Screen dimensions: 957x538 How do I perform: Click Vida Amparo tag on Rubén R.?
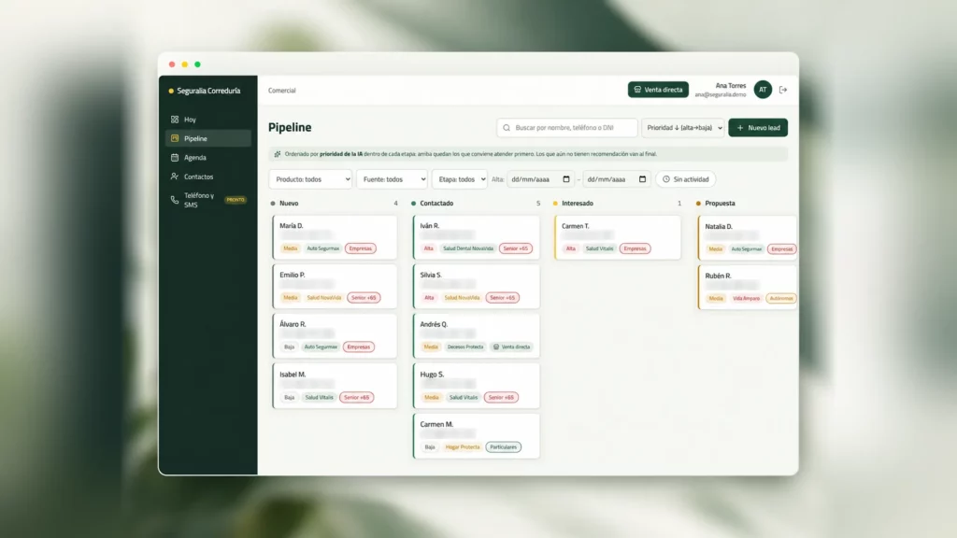pos(746,298)
